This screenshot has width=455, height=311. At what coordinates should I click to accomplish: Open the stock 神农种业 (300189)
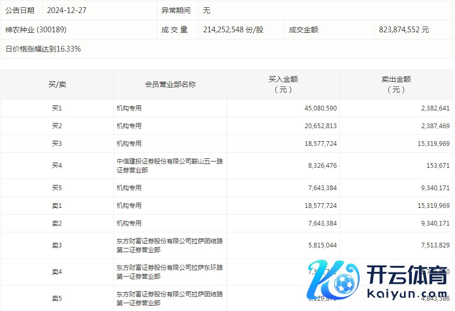point(36,30)
